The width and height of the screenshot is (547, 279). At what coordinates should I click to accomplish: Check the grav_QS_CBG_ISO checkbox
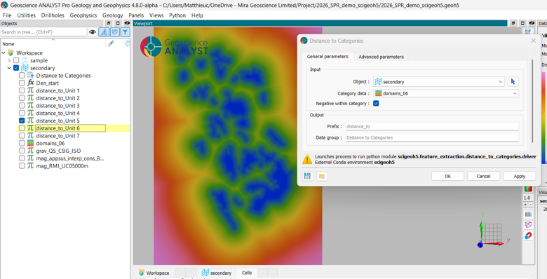tap(22, 151)
